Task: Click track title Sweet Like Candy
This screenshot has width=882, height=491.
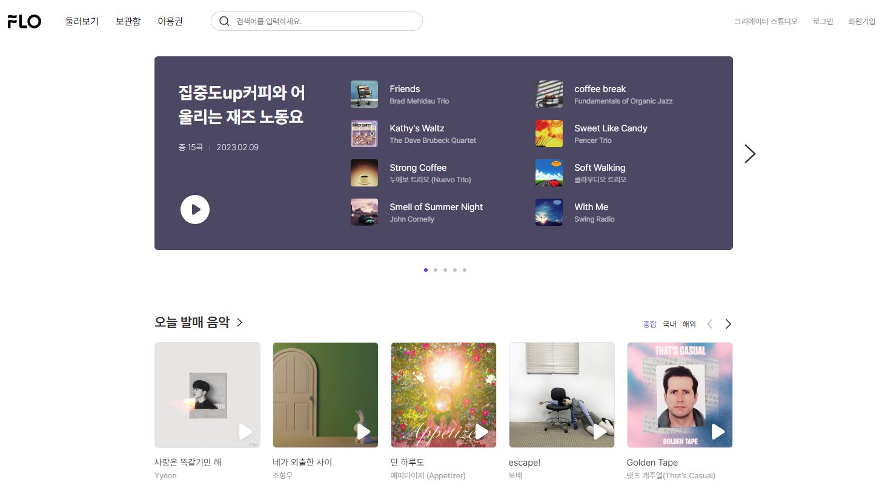Action: click(611, 128)
